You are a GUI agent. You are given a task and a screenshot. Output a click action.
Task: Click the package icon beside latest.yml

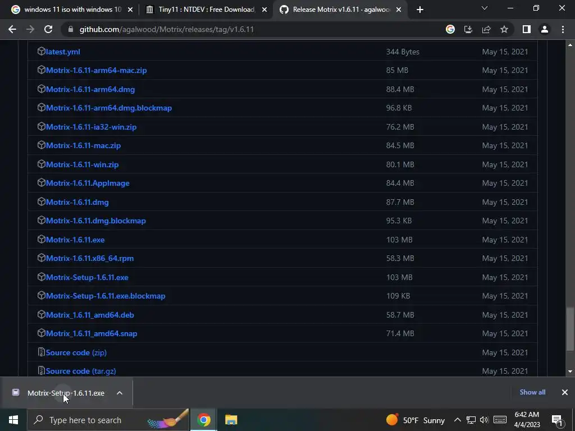pos(41,51)
